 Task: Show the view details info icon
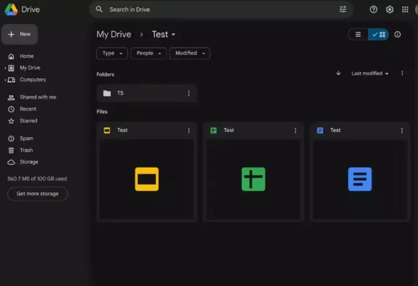coord(398,34)
